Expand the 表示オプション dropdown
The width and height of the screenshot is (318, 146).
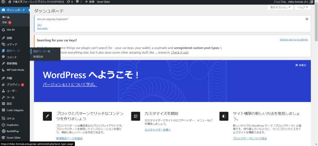280,7
